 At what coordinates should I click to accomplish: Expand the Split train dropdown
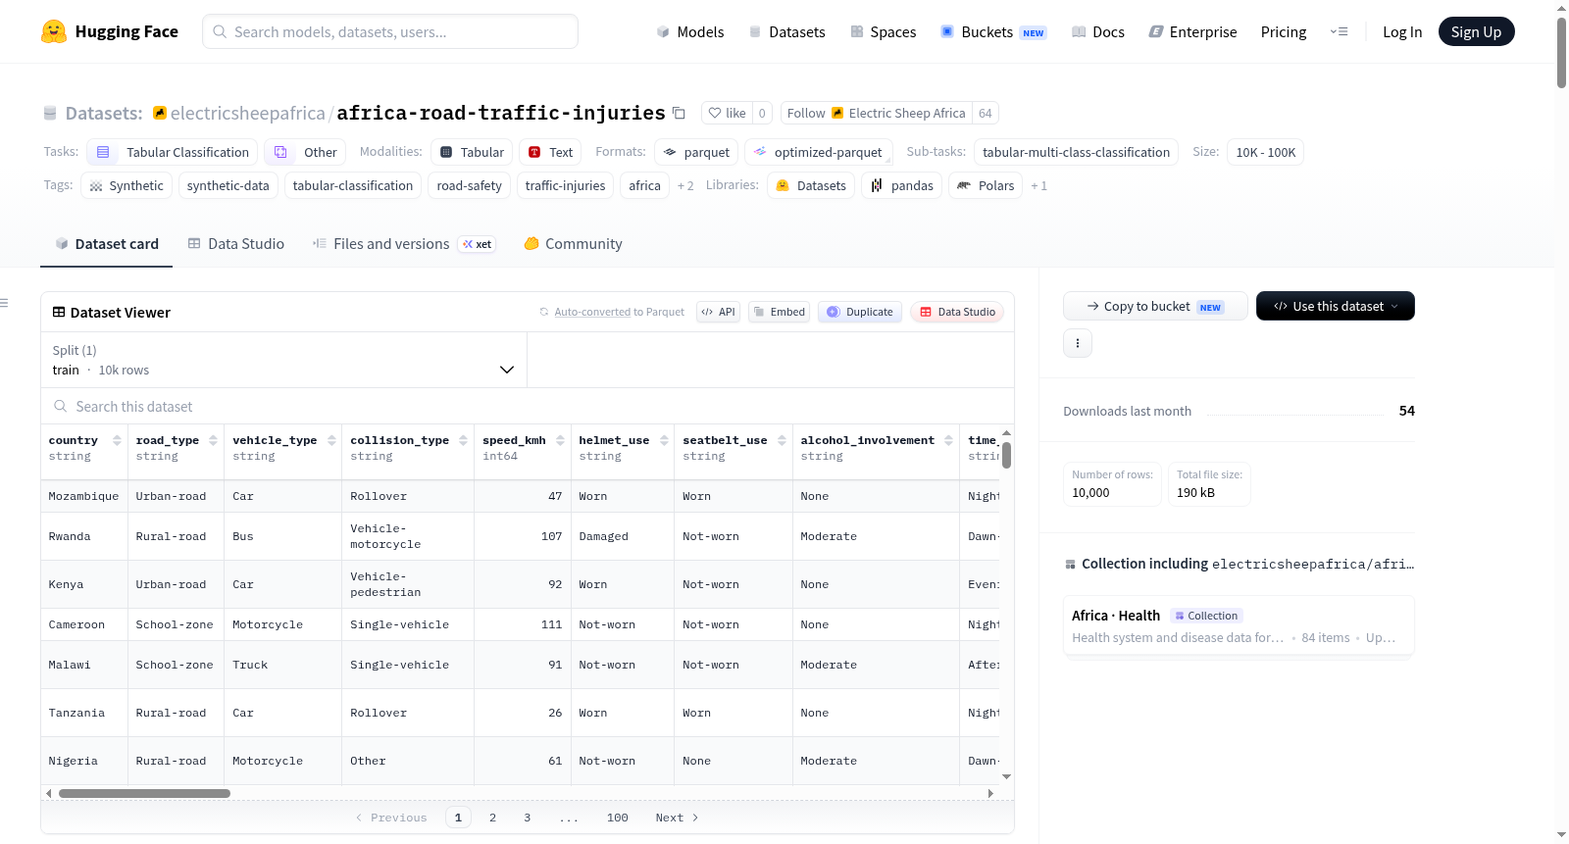pos(283,360)
